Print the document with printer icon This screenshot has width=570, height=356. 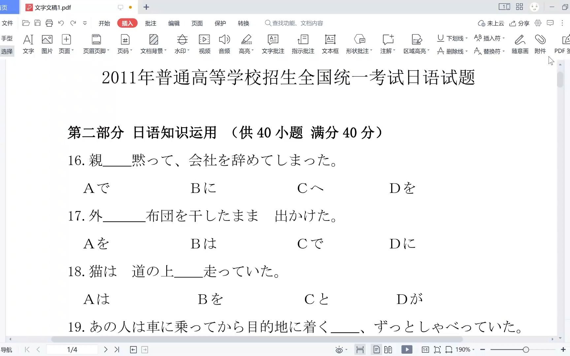click(49, 23)
